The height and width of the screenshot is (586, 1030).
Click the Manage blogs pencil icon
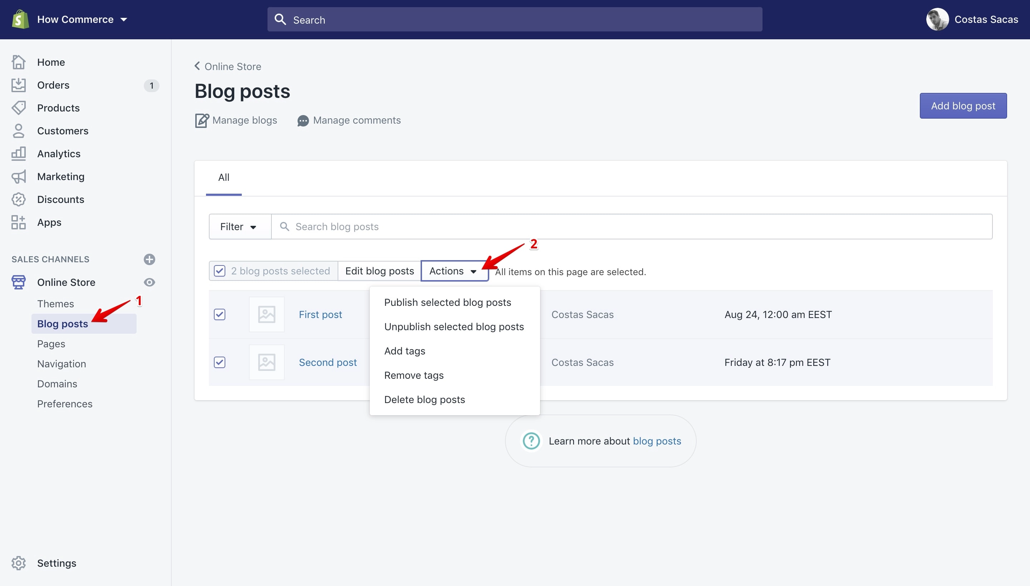click(202, 120)
